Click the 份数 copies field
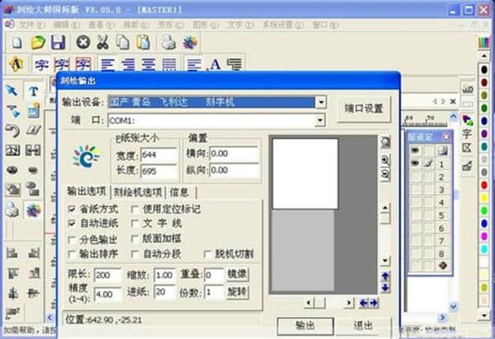Screen dimensions: 495x339 click(214, 293)
